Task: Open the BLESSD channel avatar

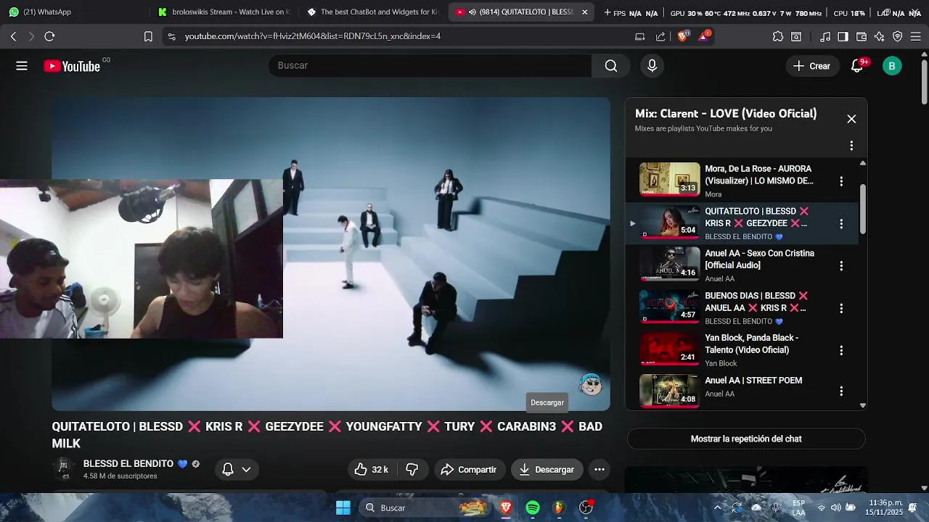Action: 64,469
